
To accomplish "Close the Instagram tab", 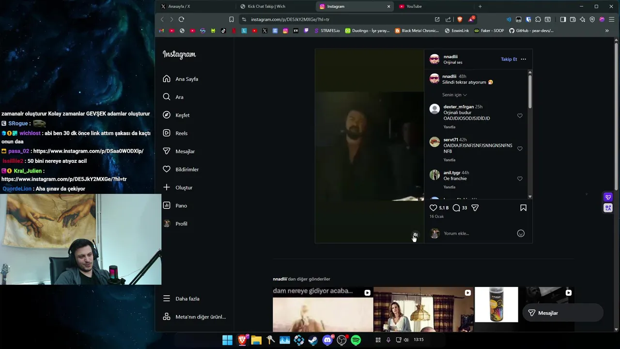I will [388, 6].
